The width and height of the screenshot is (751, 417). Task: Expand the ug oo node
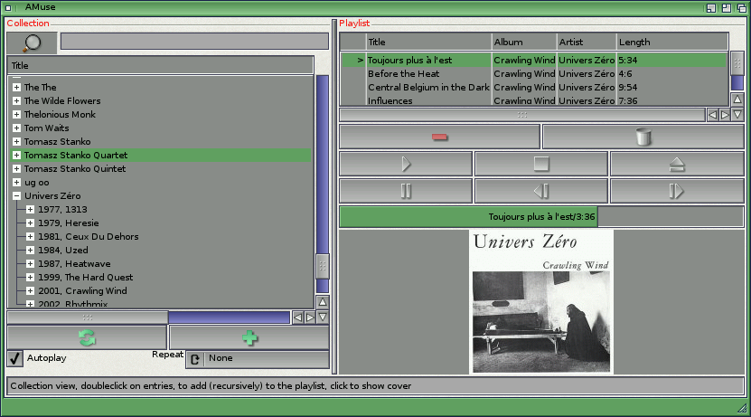click(17, 182)
